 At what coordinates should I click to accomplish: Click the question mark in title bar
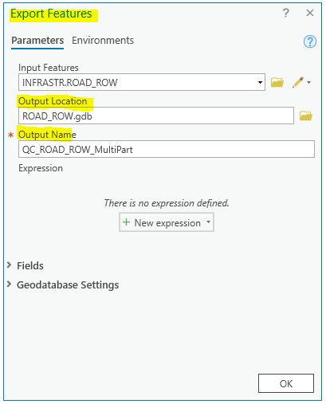pyautogui.click(x=285, y=13)
